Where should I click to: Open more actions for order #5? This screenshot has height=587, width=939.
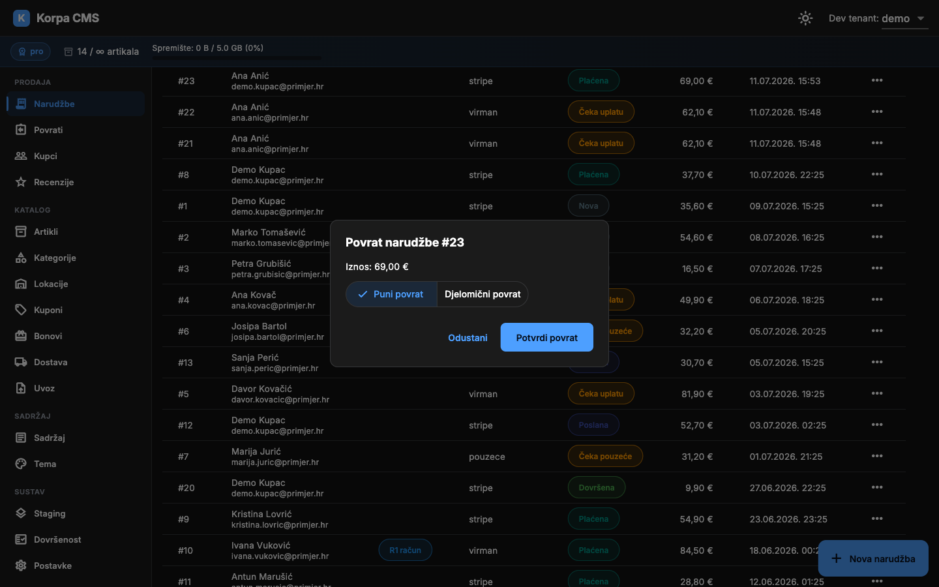click(877, 393)
